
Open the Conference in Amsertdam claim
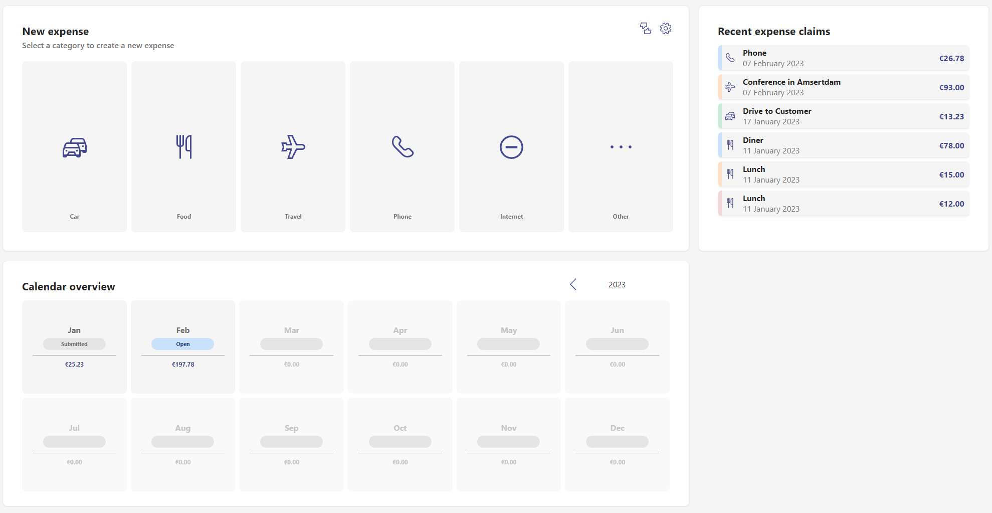click(x=843, y=87)
